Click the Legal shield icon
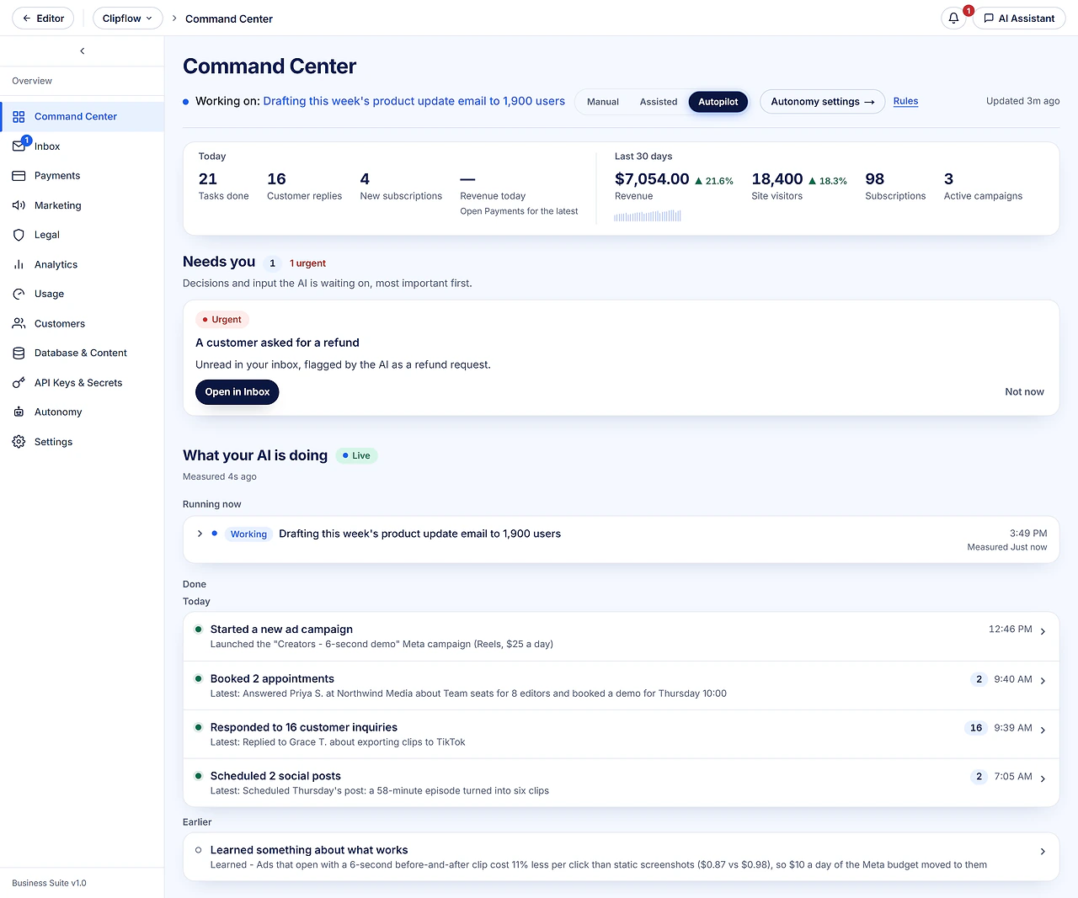 pos(19,235)
